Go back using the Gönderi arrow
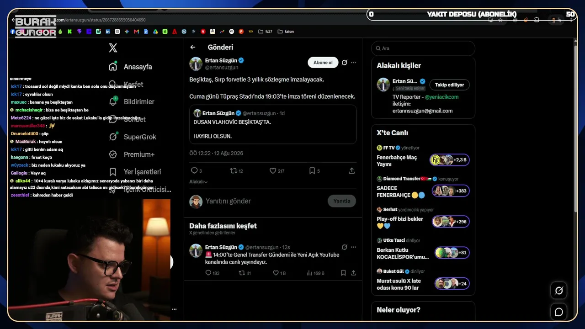This screenshot has height=329, width=585. point(193,47)
